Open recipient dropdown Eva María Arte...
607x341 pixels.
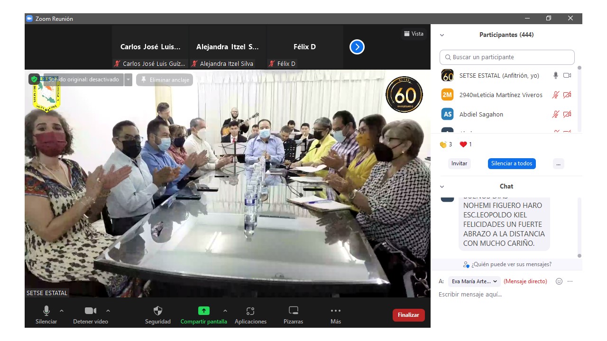coord(475,281)
